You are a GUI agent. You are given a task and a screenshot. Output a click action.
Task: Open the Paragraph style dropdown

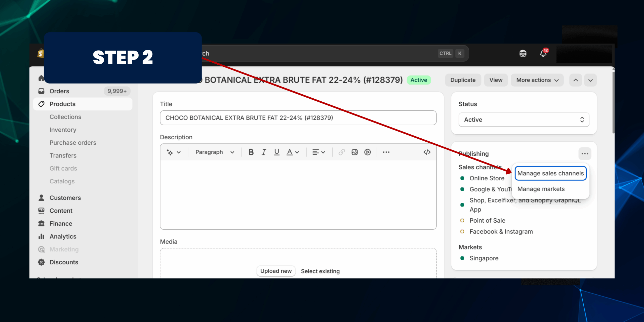click(215, 152)
